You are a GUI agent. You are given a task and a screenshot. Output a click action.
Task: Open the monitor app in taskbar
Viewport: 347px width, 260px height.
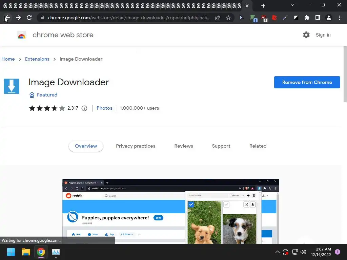click(x=56, y=252)
